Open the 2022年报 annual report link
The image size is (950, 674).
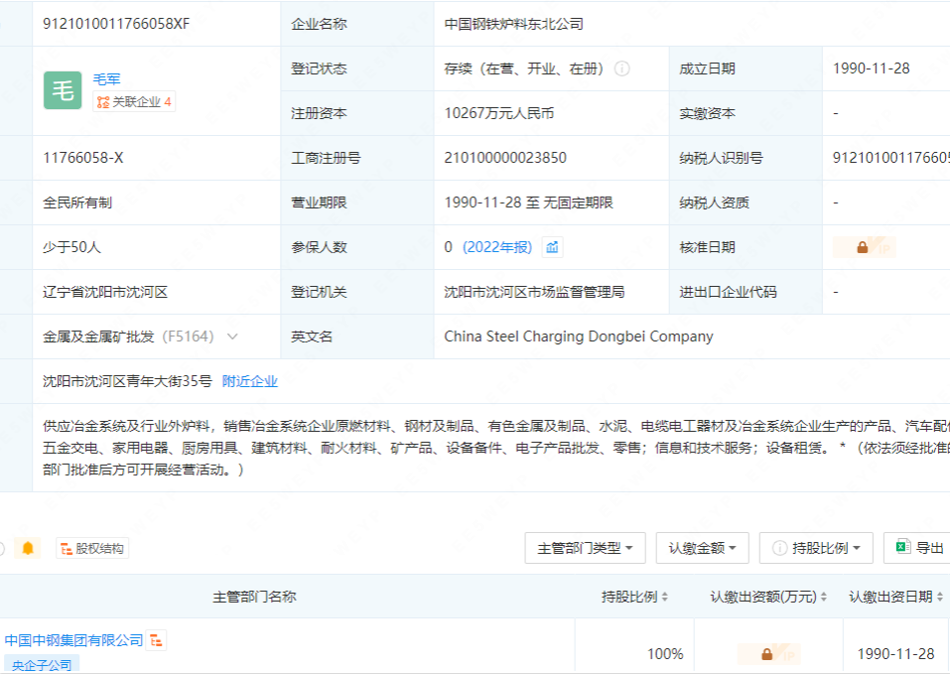[x=497, y=247]
